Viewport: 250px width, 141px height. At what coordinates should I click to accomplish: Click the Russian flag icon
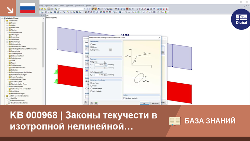[x=28, y=8]
